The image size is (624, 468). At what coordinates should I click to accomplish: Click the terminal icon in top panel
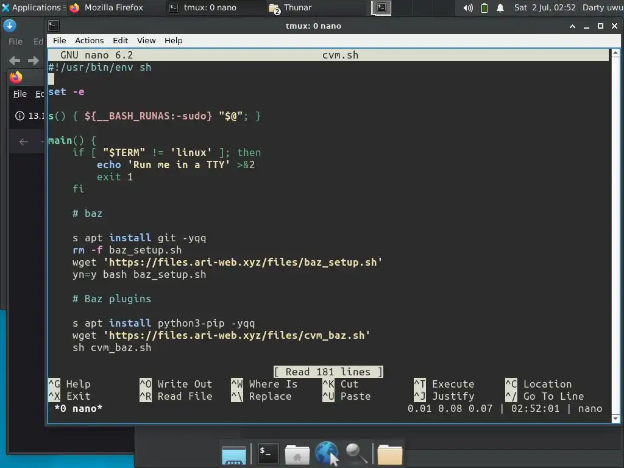381,7
